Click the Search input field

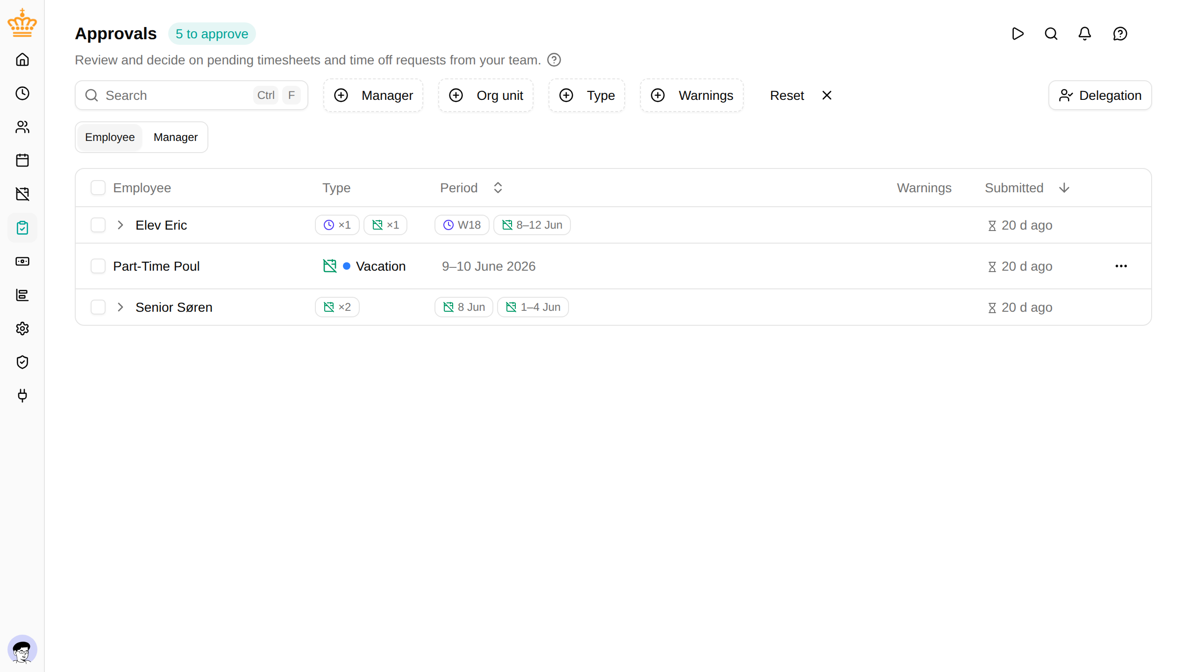point(192,95)
